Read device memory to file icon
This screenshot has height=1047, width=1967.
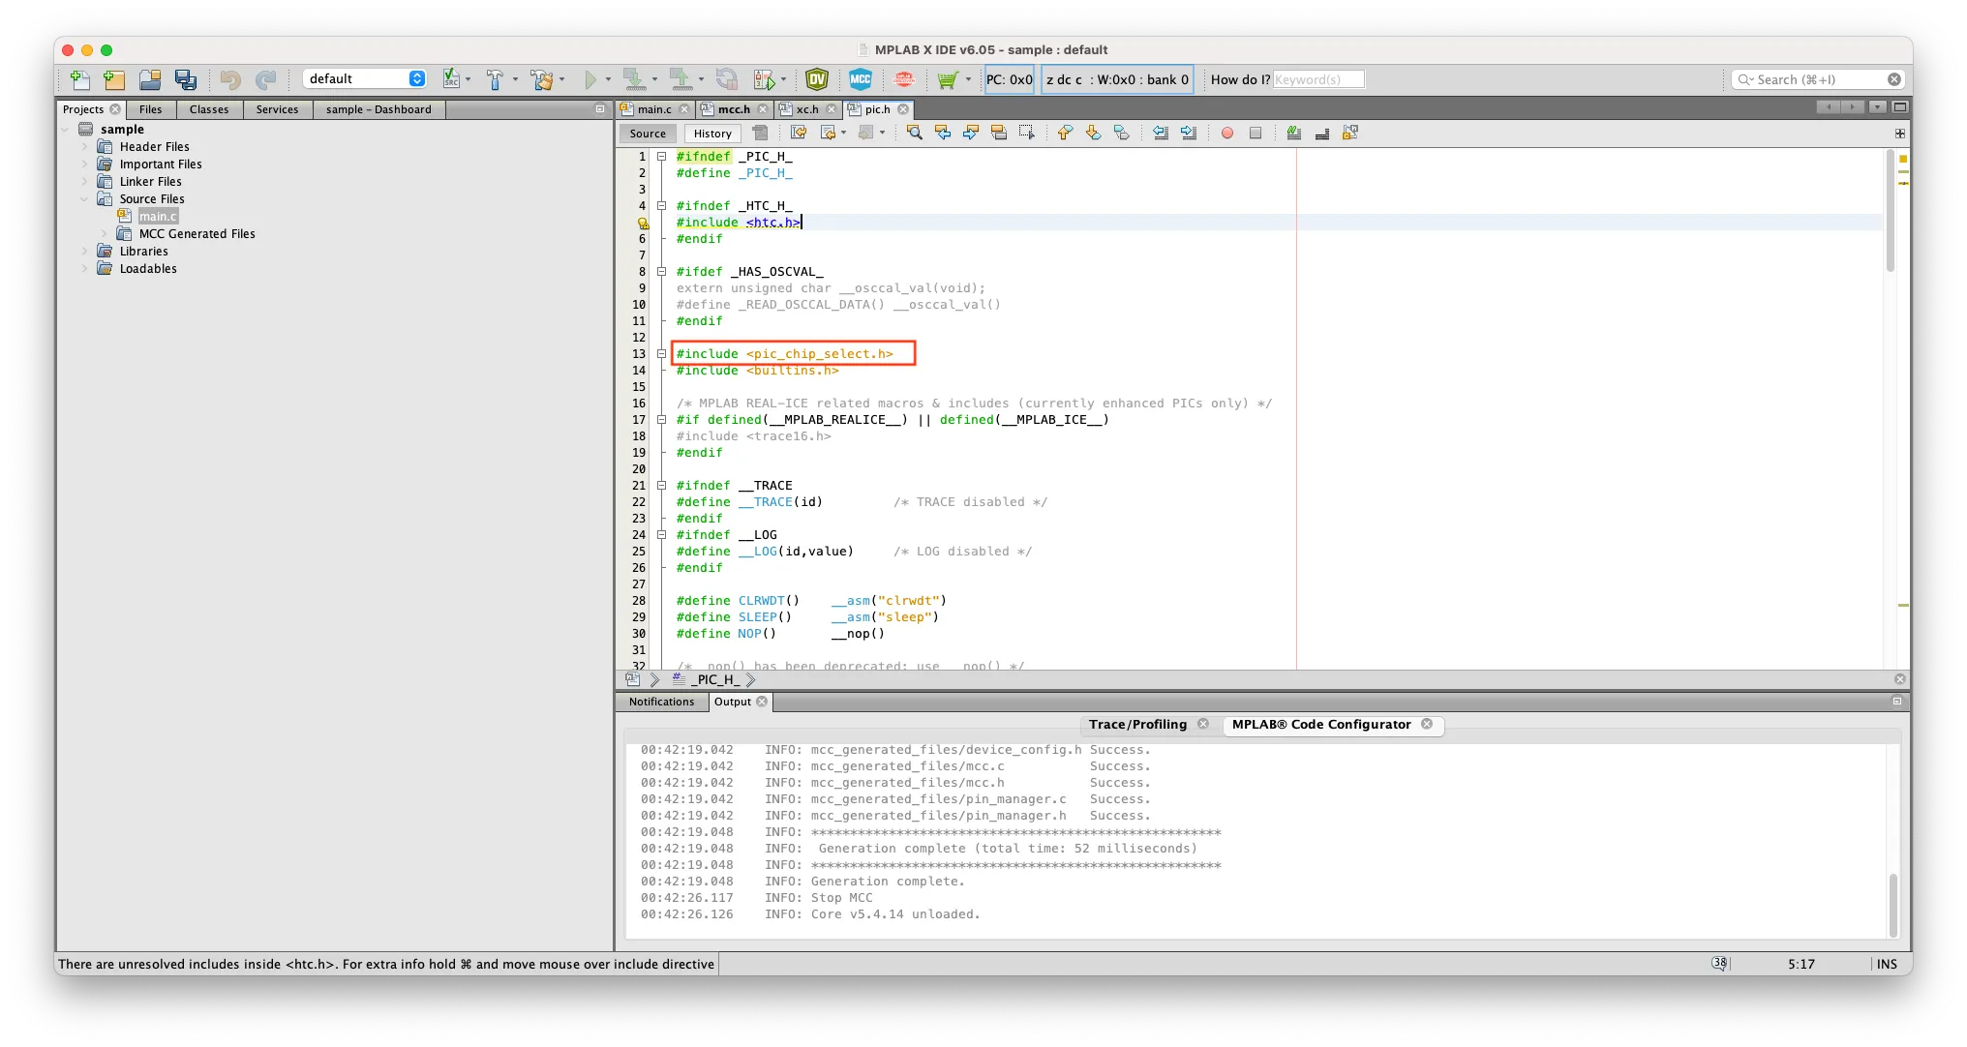coord(681,79)
